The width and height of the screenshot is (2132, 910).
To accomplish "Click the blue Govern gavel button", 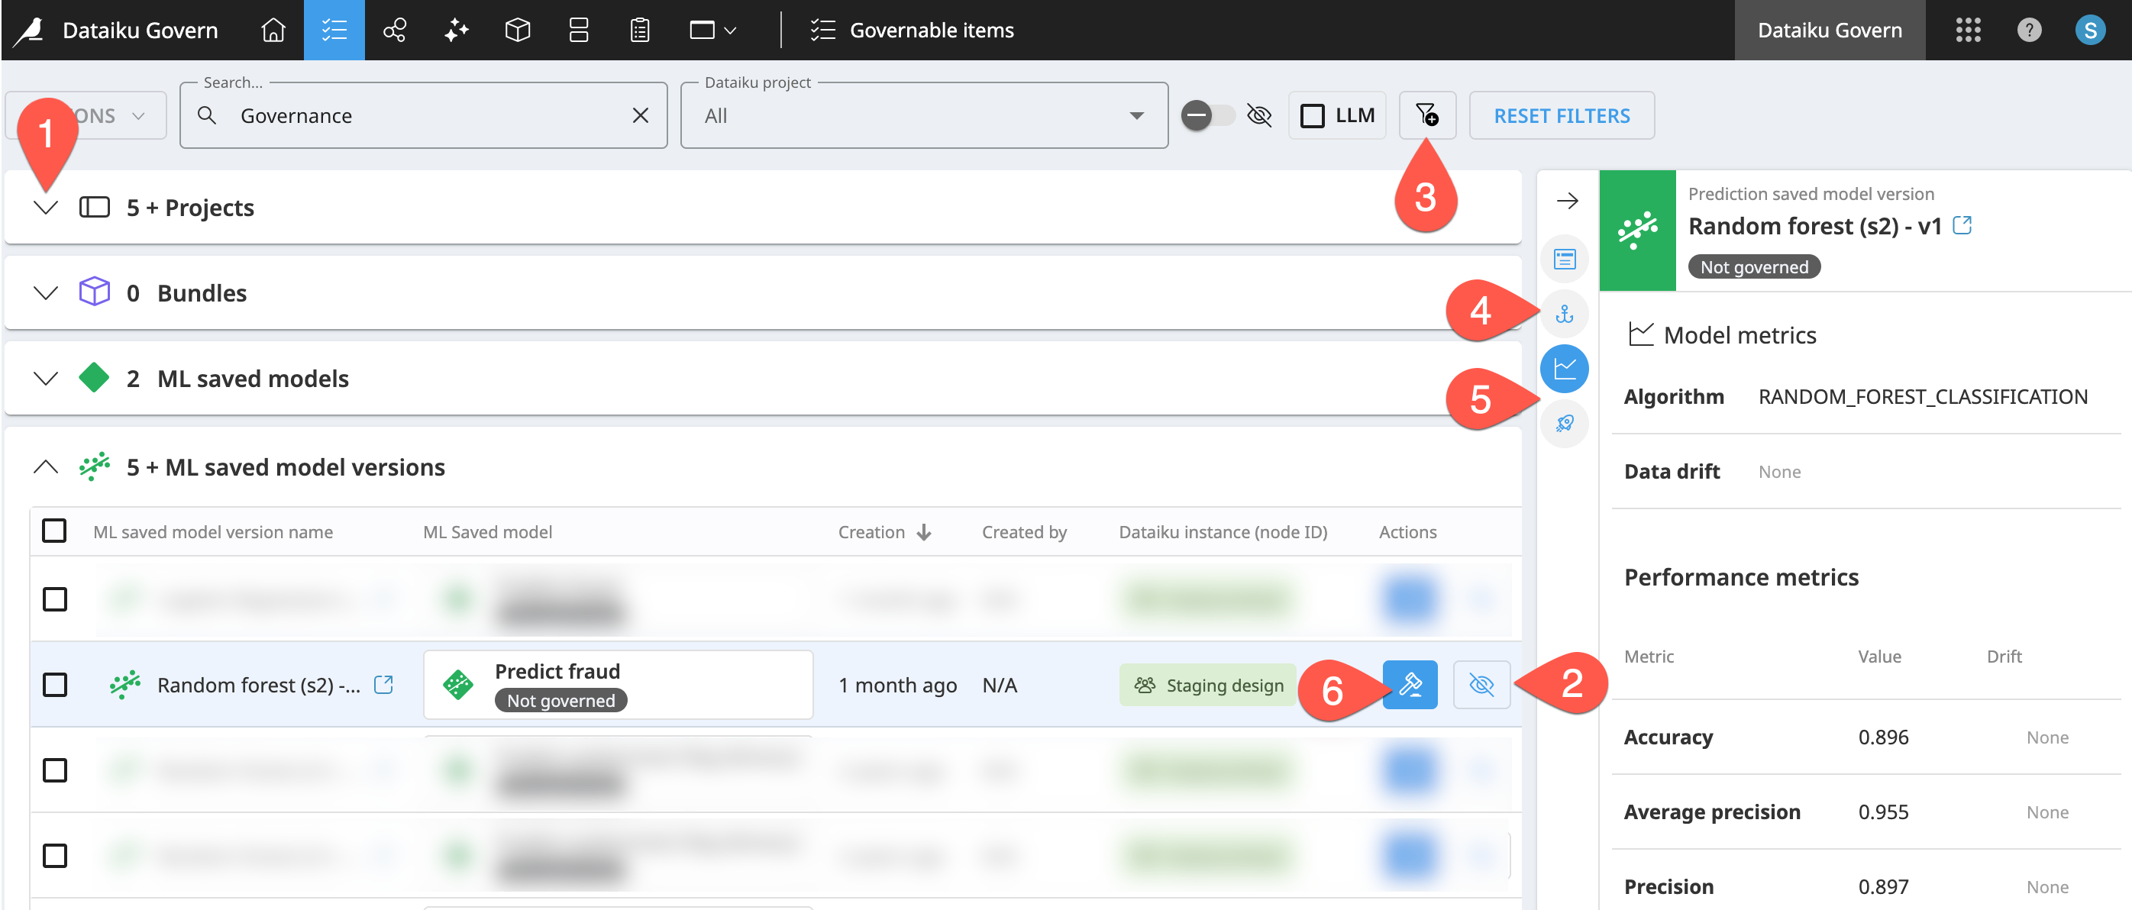I will point(1410,684).
